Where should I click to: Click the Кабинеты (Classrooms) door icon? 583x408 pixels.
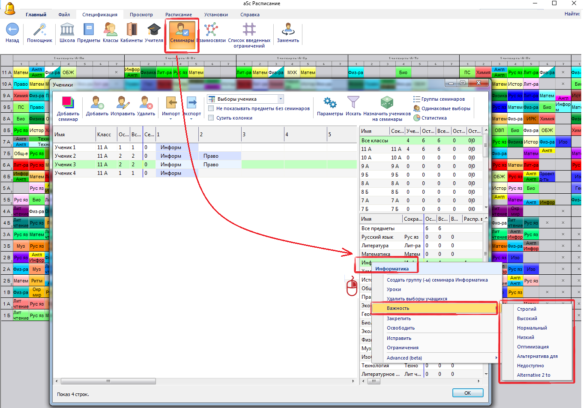(132, 30)
